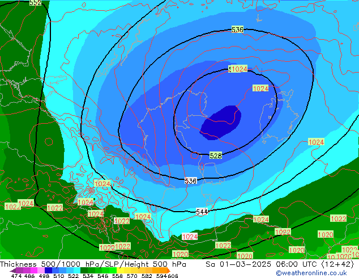
Task: Select the 528 contour label
Action: point(216,156)
